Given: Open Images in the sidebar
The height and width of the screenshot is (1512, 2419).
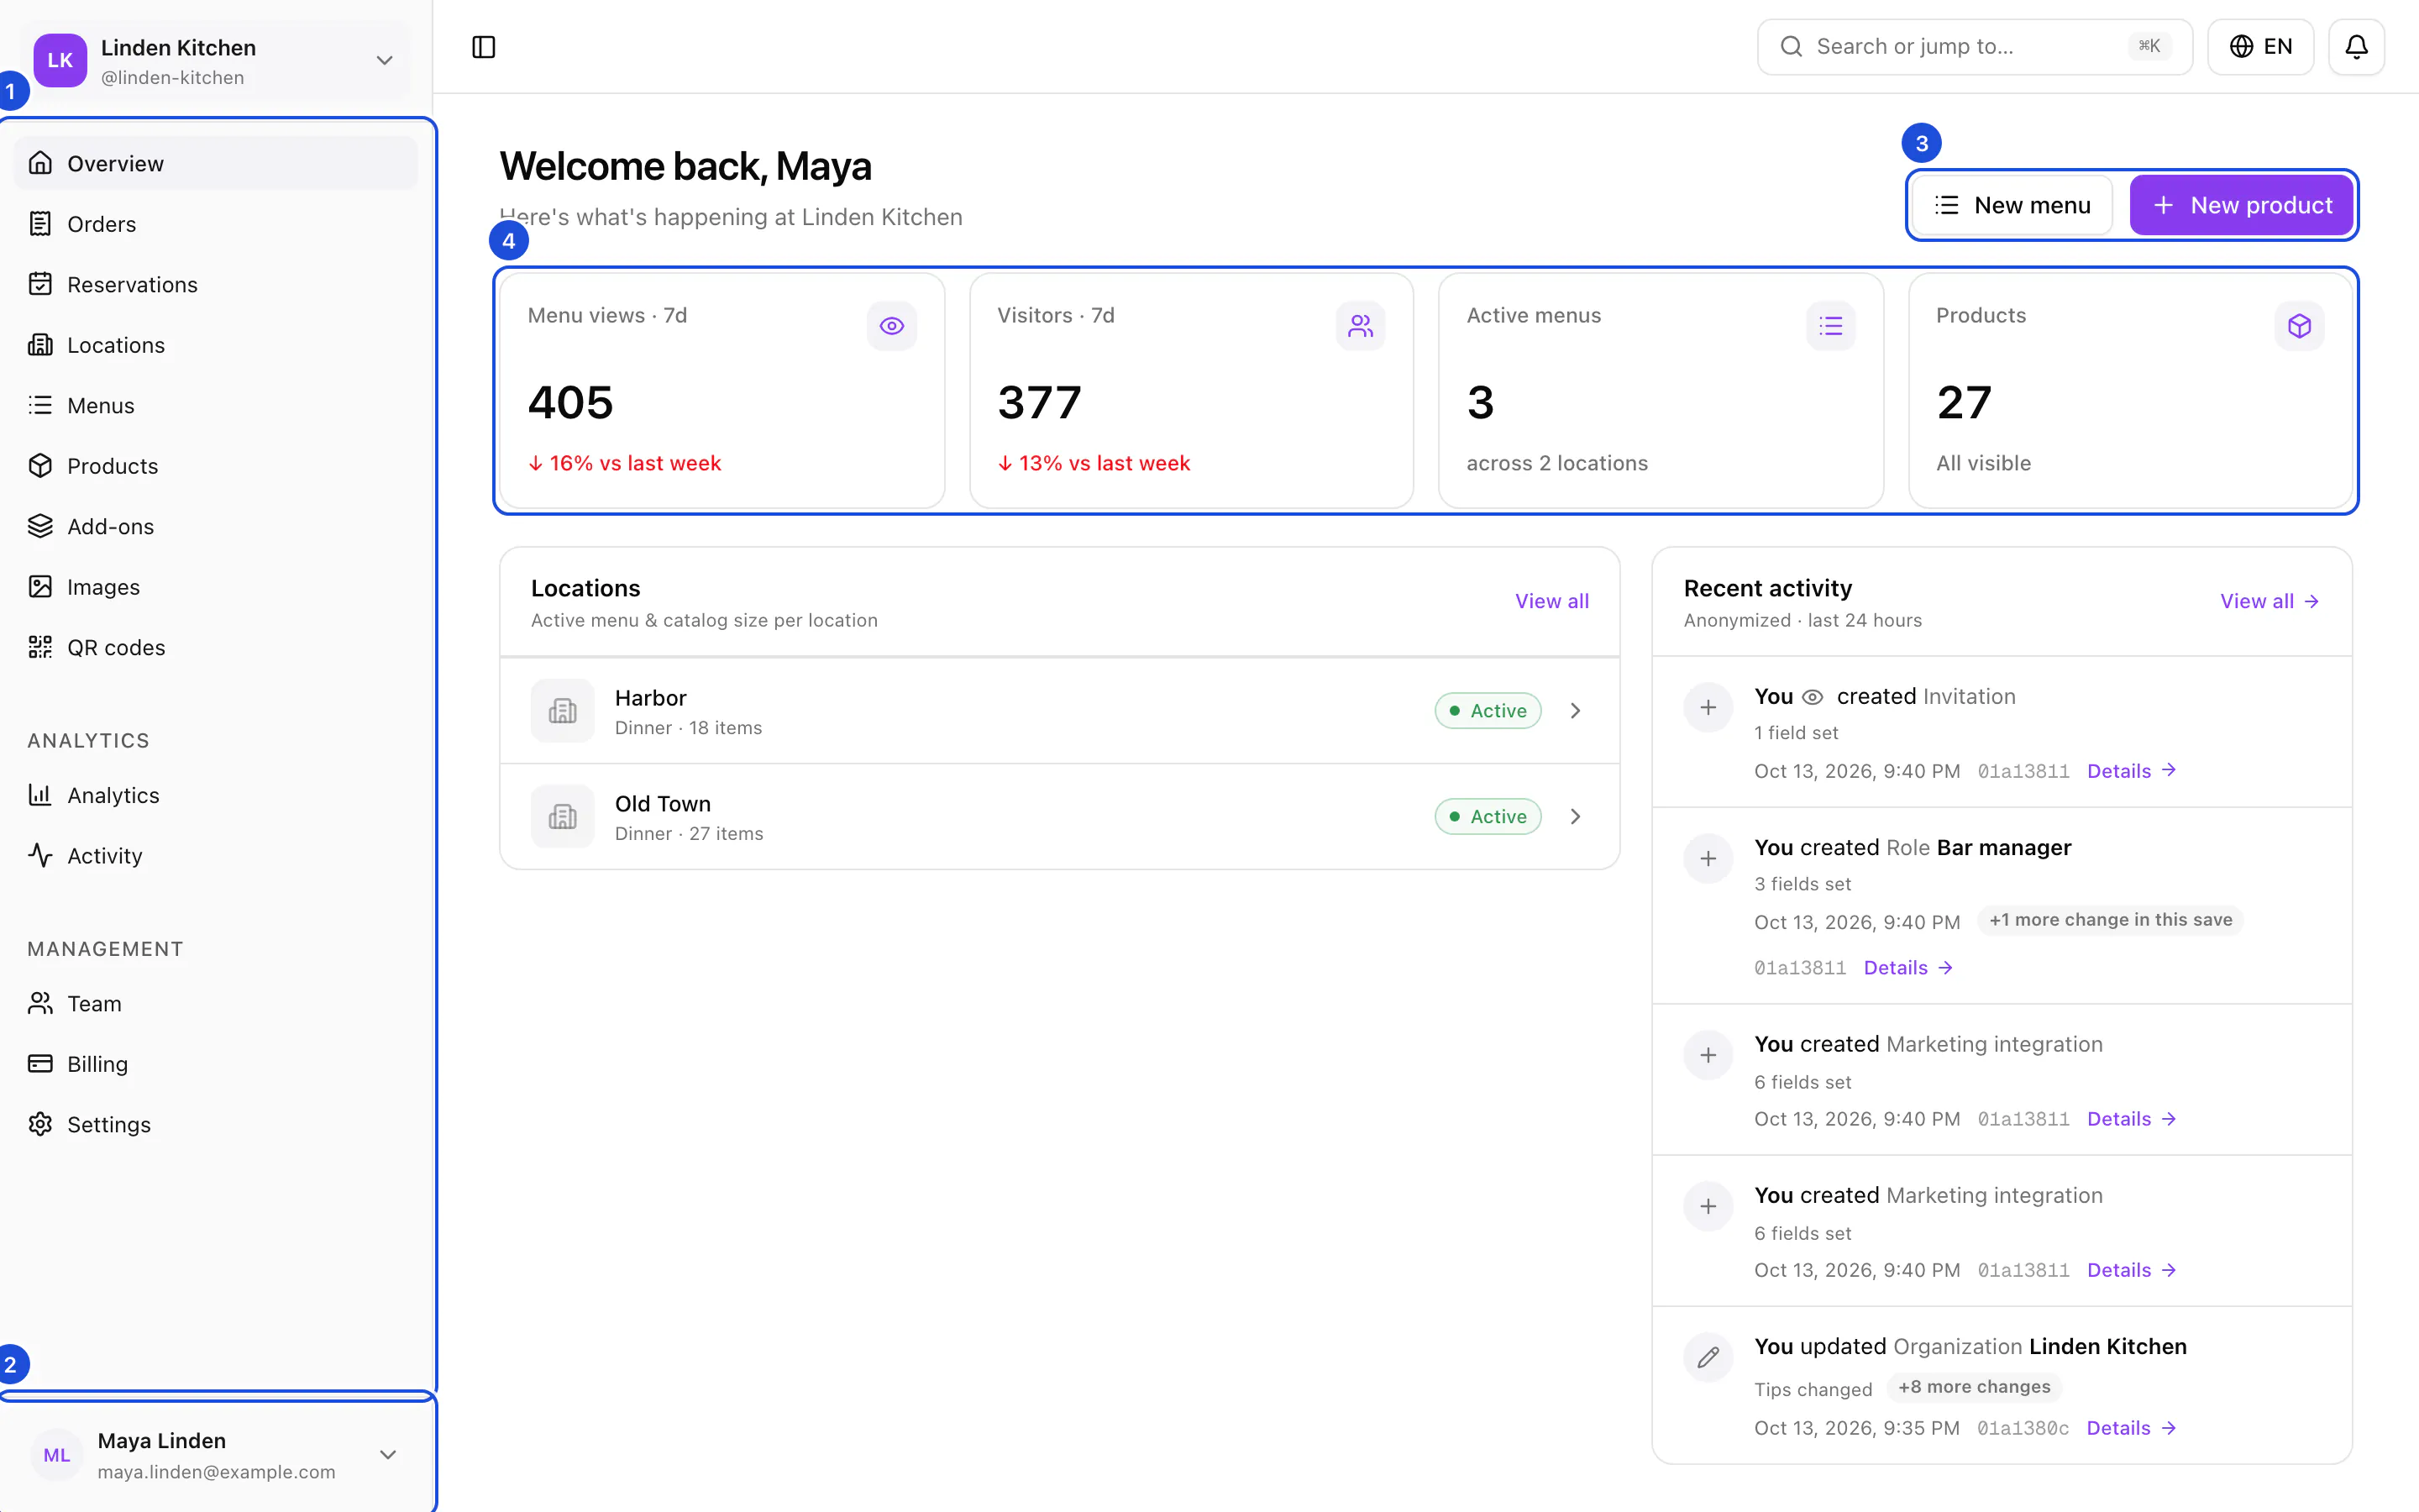Looking at the screenshot, I should (x=216, y=587).
